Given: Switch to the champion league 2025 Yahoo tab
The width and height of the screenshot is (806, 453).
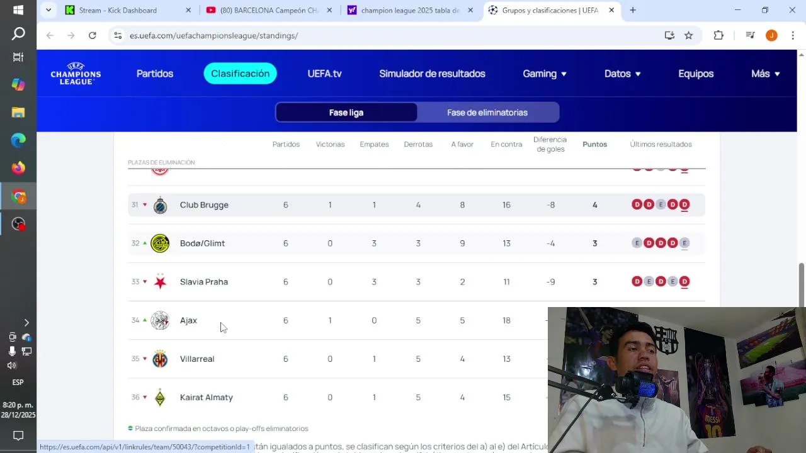Looking at the screenshot, I should pyautogui.click(x=410, y=10).
